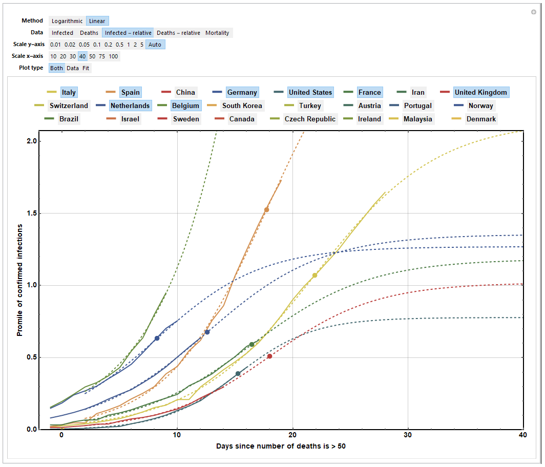Viewport: 545px width, 467px height.
Task: Click Italy's yellow legend color swatch
Action: [51, 92]
